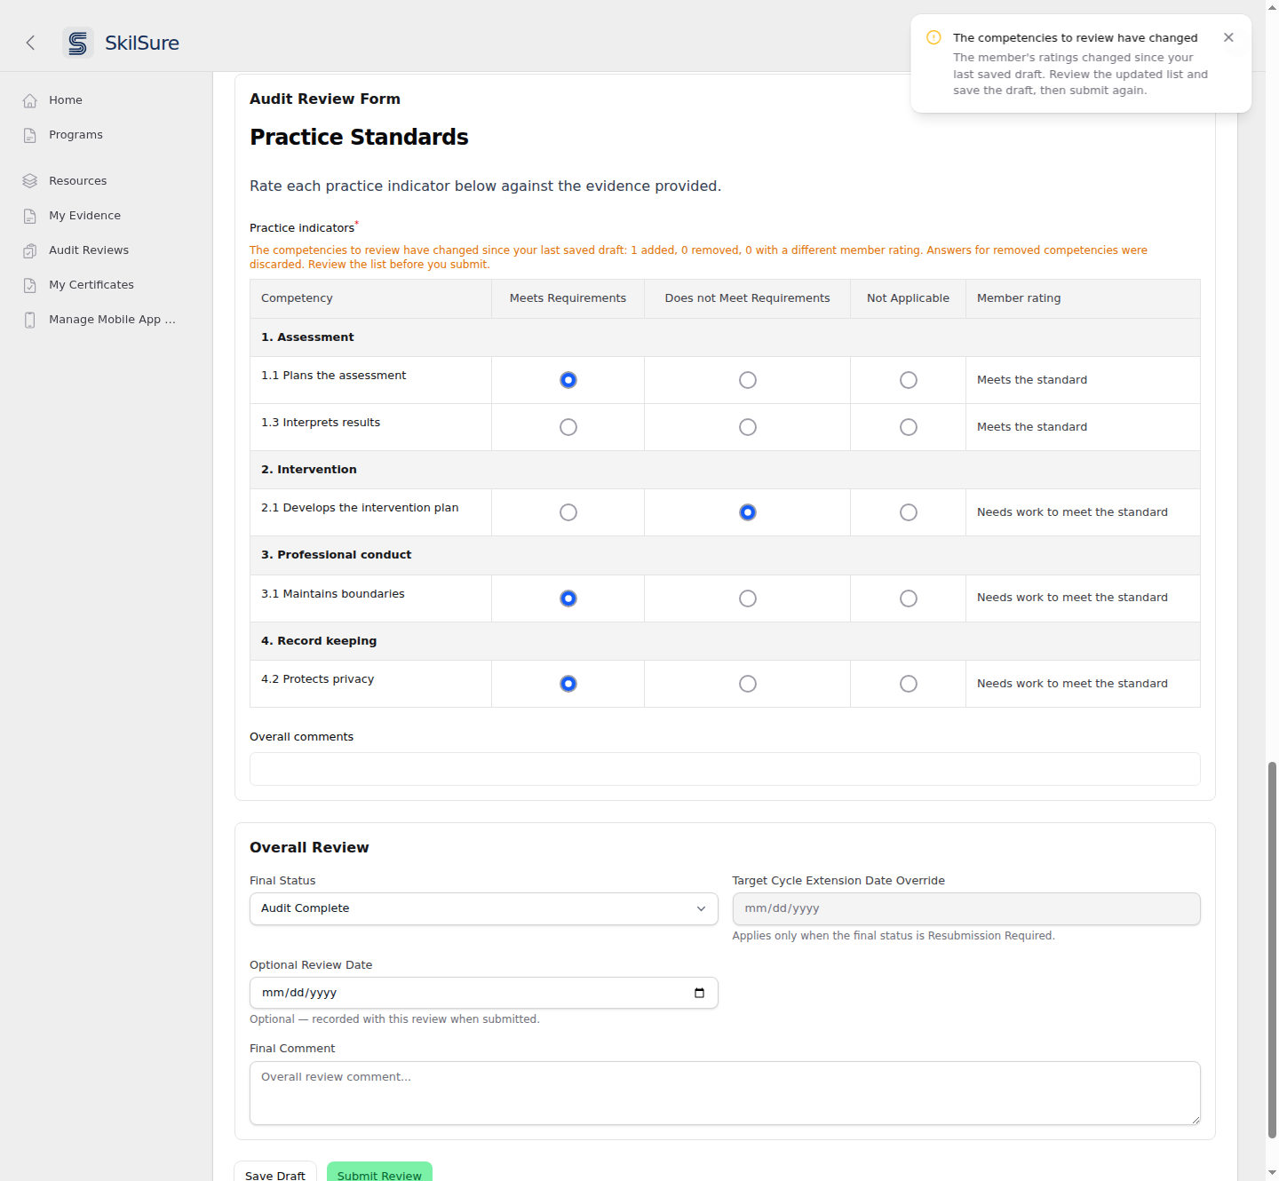1279x1181 pixels.
Task: Select Does not Meet Requirements for Plans the assessment
Action: pyautogui.click(x=748, y=380)
